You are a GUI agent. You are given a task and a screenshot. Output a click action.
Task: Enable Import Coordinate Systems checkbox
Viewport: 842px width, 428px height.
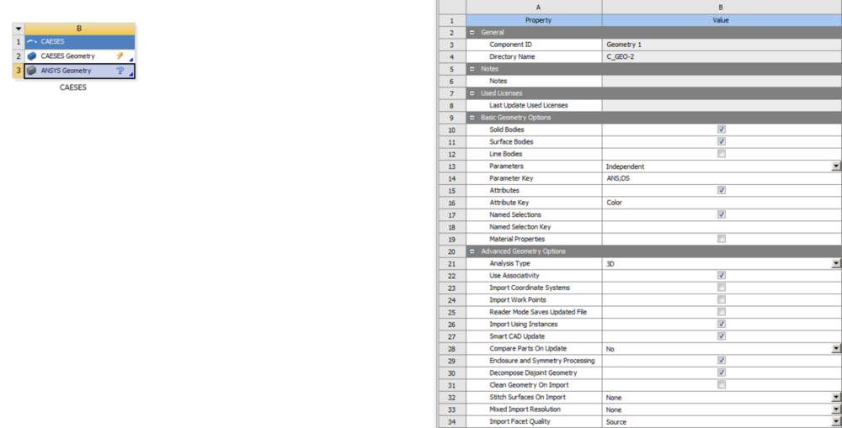pyautogui.click(x=722, y=288)
